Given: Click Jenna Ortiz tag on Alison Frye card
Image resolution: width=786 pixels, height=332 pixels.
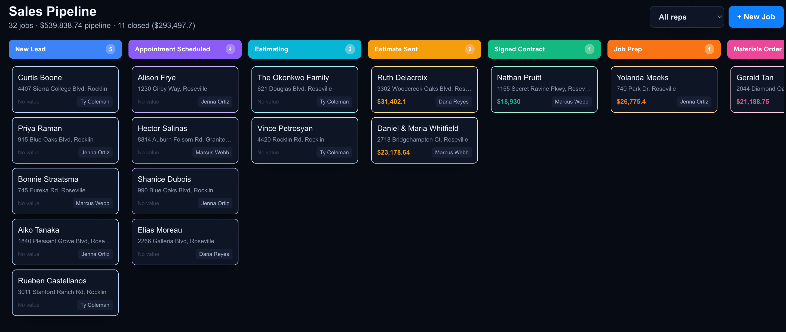Looking at the screenshot, I should 215,102.
